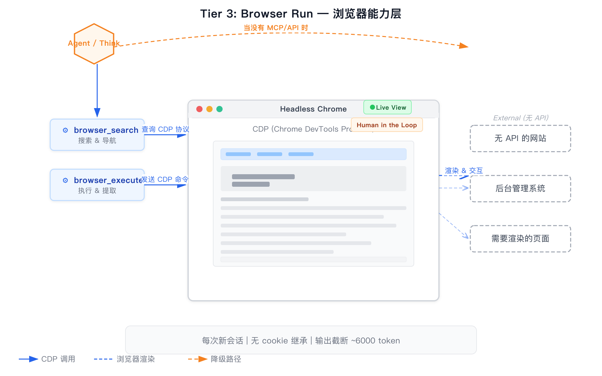Click the yellow traffic light in Headless Chrome window

pos(209,109)
